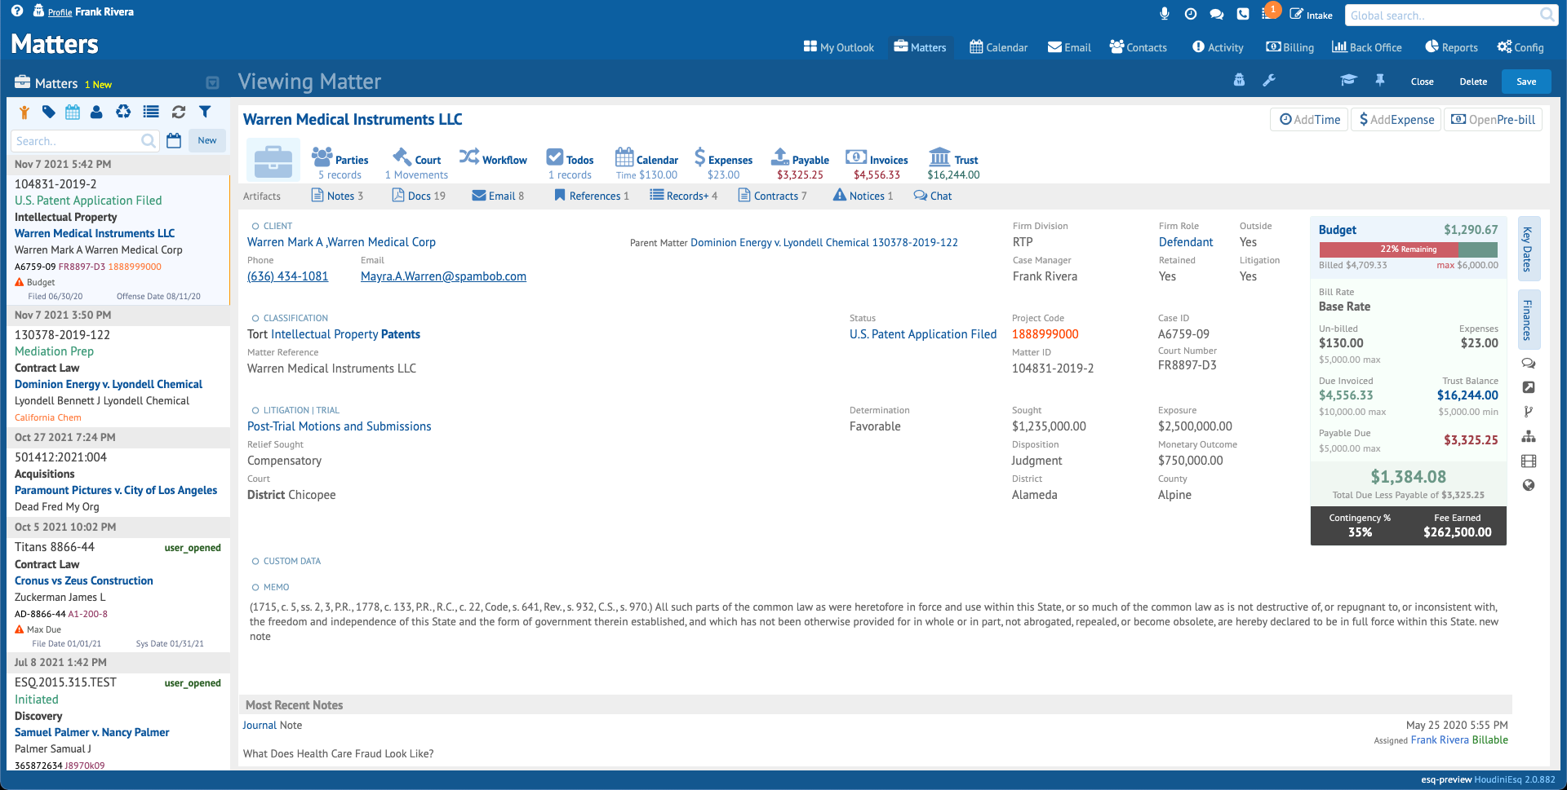
Task: Click the recycle icon in Matters toolbar
Action: click(x=123, y=113)
